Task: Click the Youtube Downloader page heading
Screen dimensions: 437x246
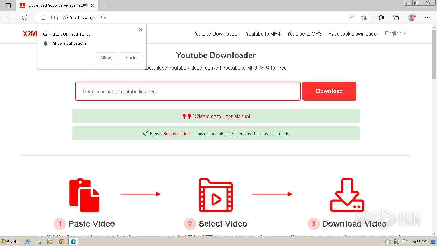Action: pyautogui.click(x=216, y=55)
